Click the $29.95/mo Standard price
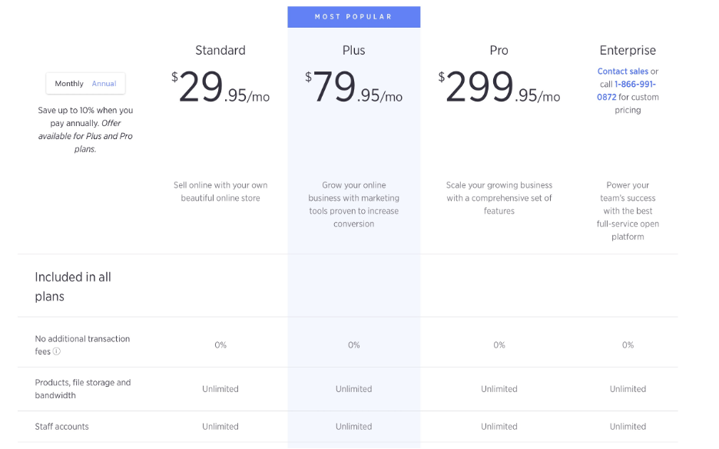719x449 pixels. [220, 87]
